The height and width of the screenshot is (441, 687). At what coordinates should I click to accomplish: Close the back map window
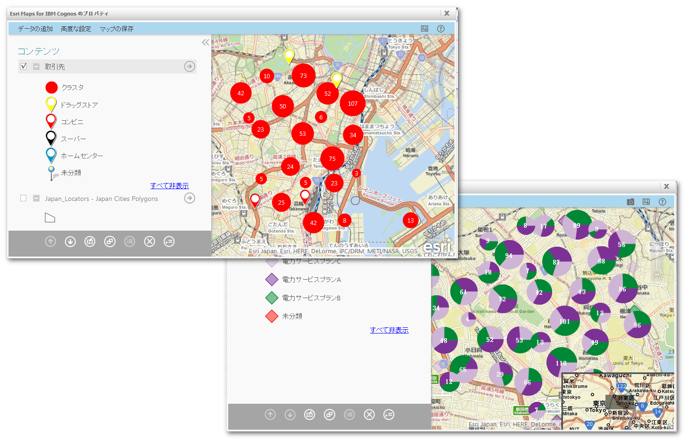667,186
